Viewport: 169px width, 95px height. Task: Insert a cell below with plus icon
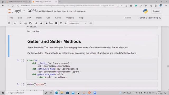pyautogui.click(x=15, y=23)
